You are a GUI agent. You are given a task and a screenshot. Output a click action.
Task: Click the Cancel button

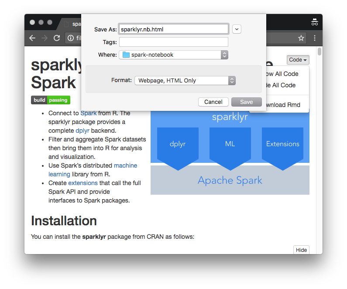pos(213,102)
